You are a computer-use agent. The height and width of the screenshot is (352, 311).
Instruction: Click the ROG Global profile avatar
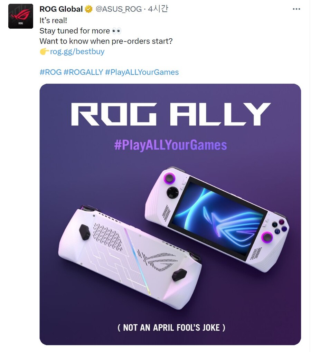tap(20, 16)
